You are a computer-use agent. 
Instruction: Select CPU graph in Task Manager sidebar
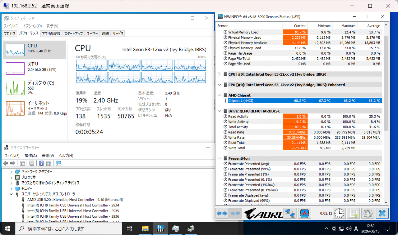pyautogui.click(x=35, y=50)
